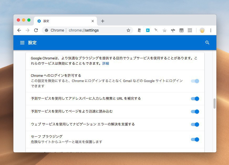
Task: Search settings with the magnifier icon
Action: (207, 43)
